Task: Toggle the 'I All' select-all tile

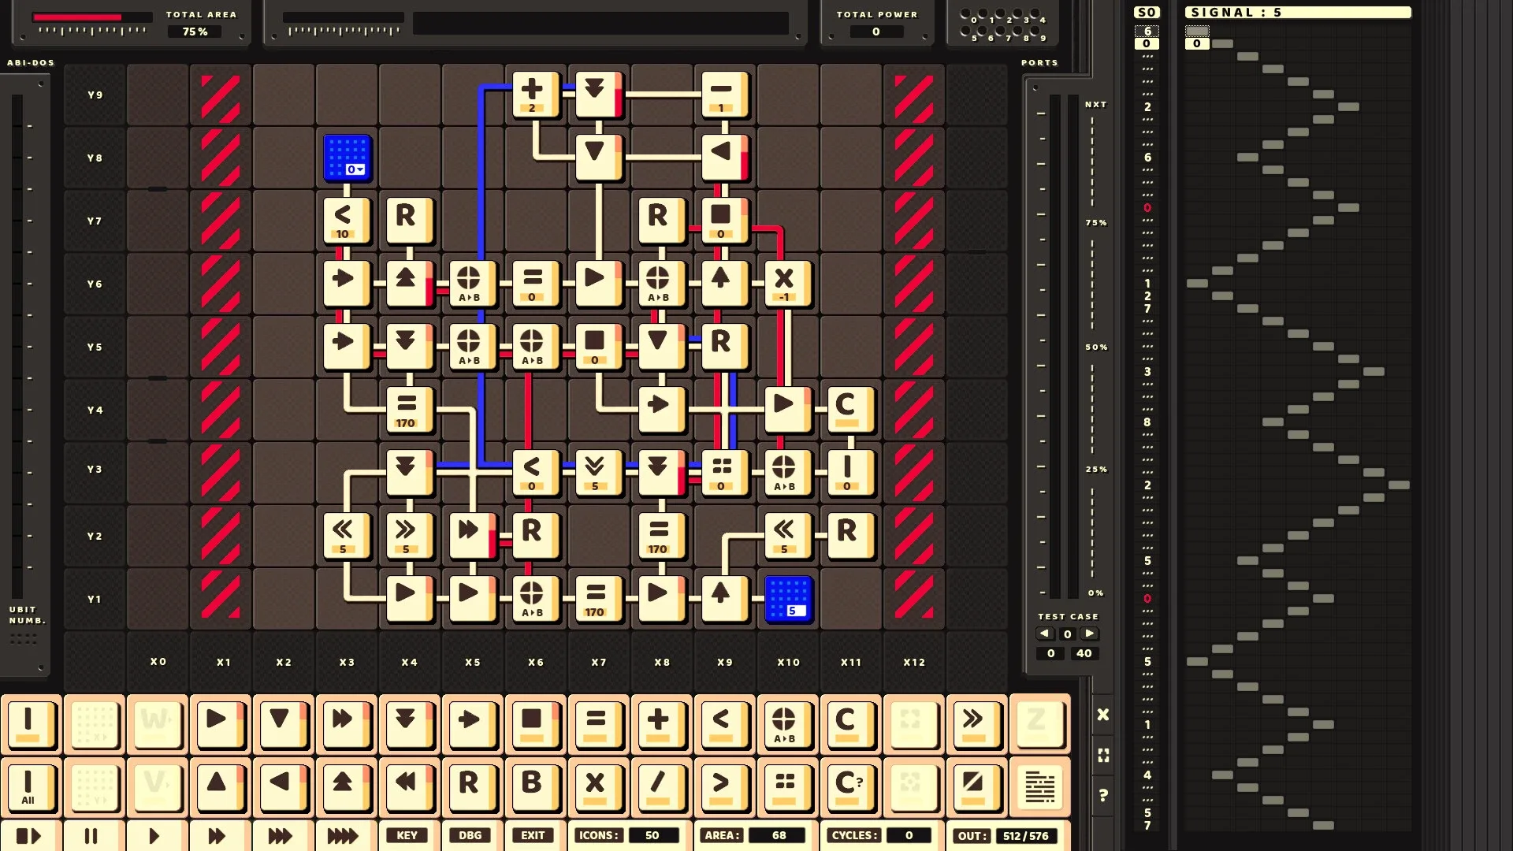Action: point(29,786)
